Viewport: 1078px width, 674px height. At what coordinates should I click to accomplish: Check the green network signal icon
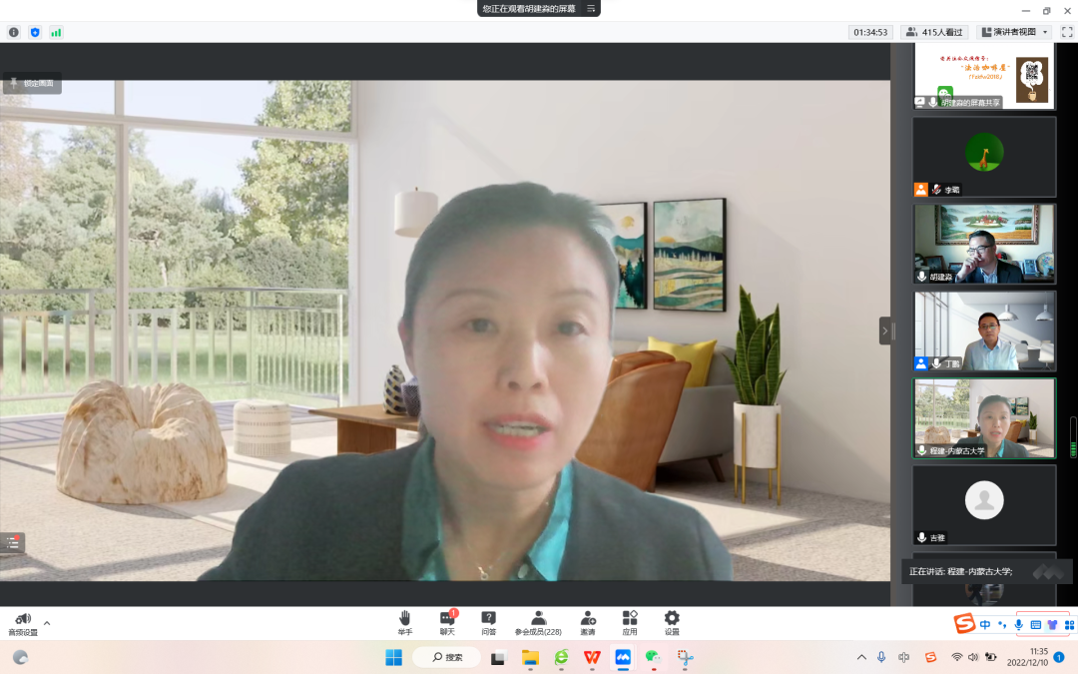coord(56,32)
